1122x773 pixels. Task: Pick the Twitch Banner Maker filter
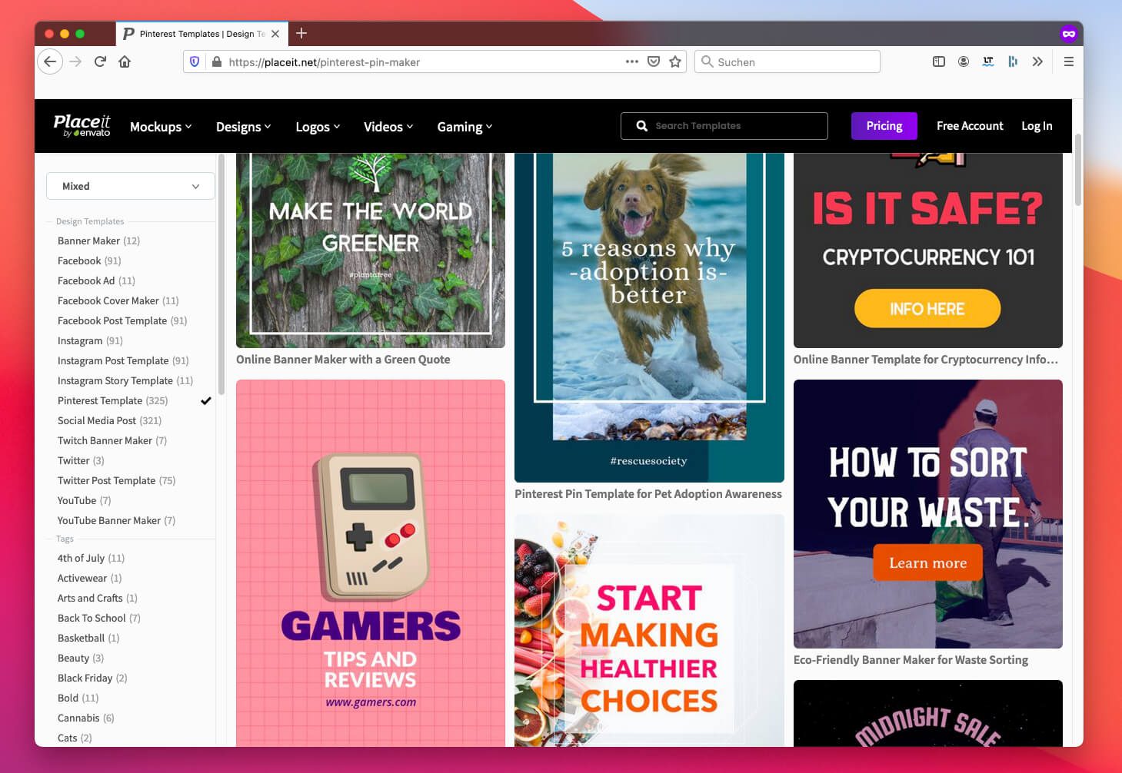(x=112, y=440)
